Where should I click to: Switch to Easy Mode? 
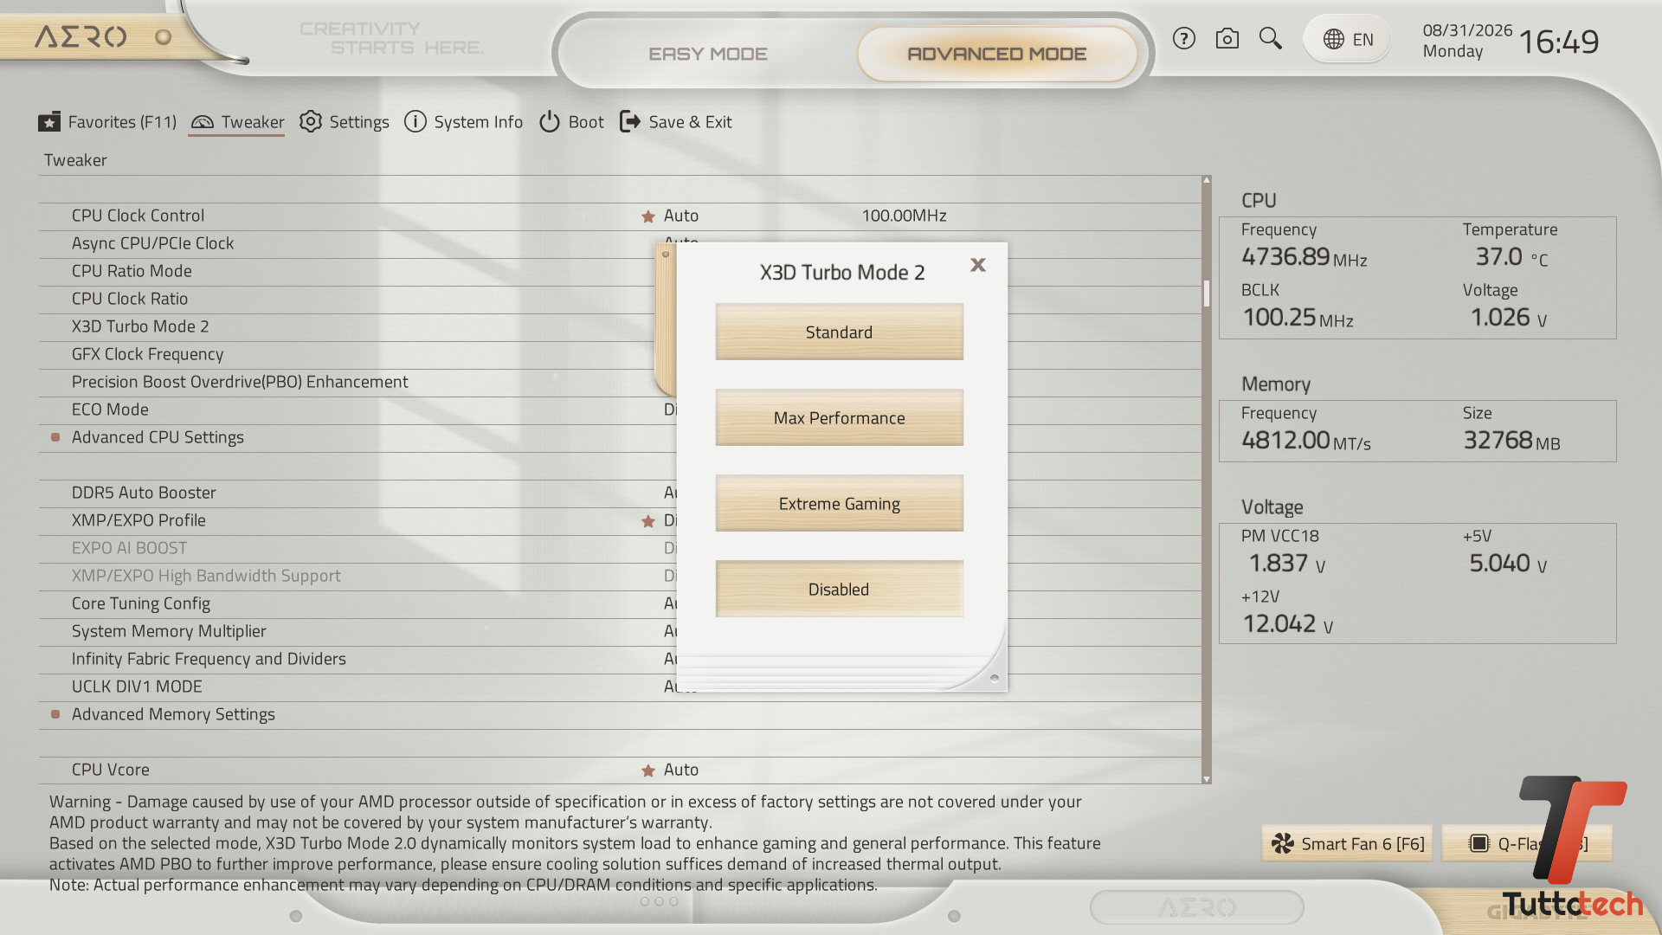pyautogui.click(x=708, y=54)
